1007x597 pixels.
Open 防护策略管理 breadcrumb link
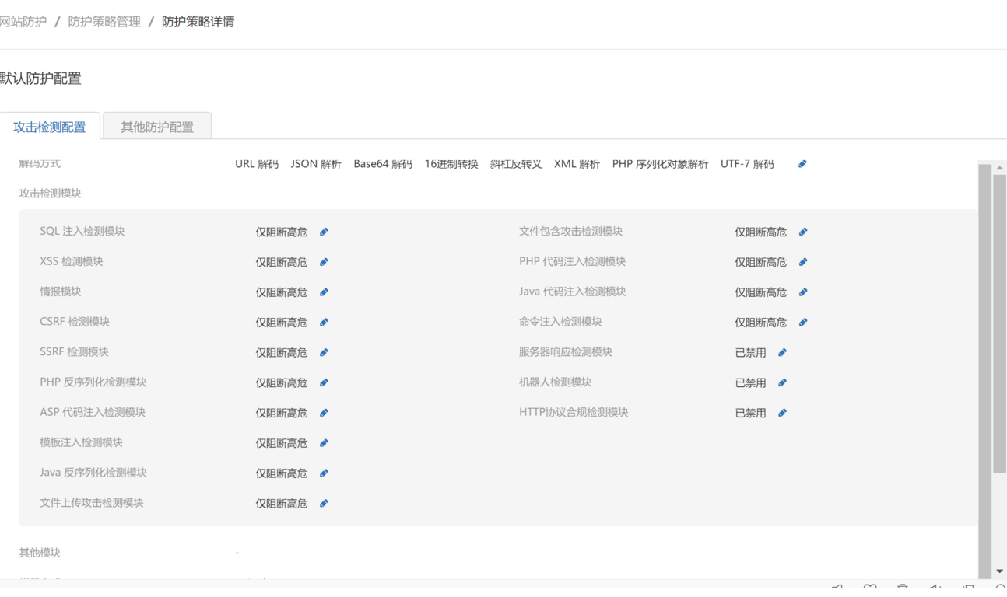point(104,22)
